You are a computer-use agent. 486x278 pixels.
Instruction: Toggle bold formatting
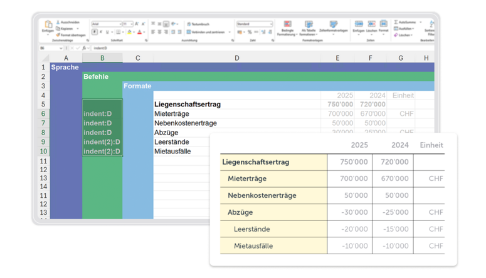pyautogui.click(x=95, y=32)
